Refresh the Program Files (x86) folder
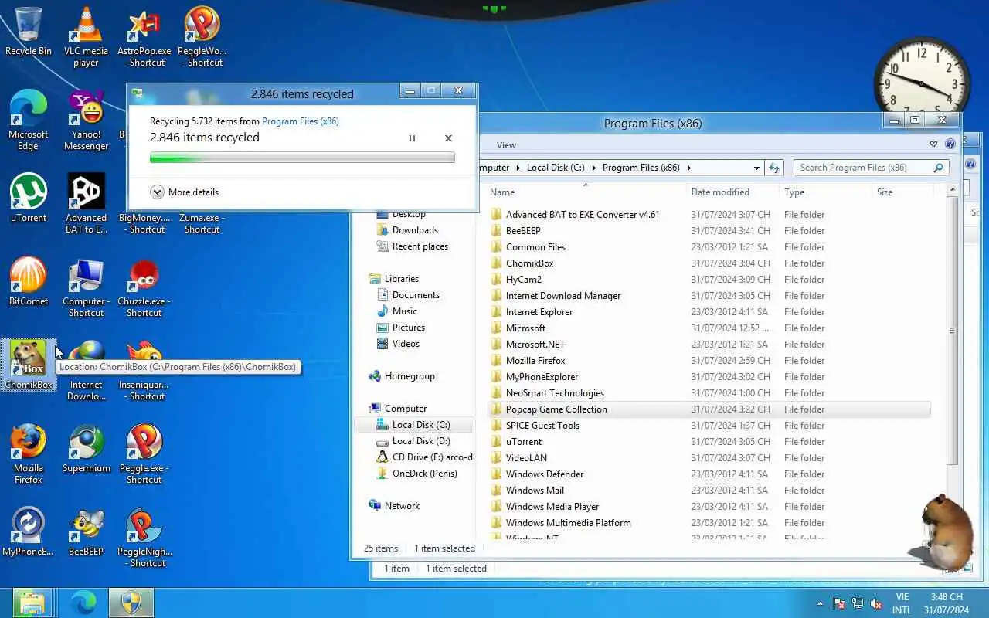This screenshot has width=989, height=618. [774, 168]
